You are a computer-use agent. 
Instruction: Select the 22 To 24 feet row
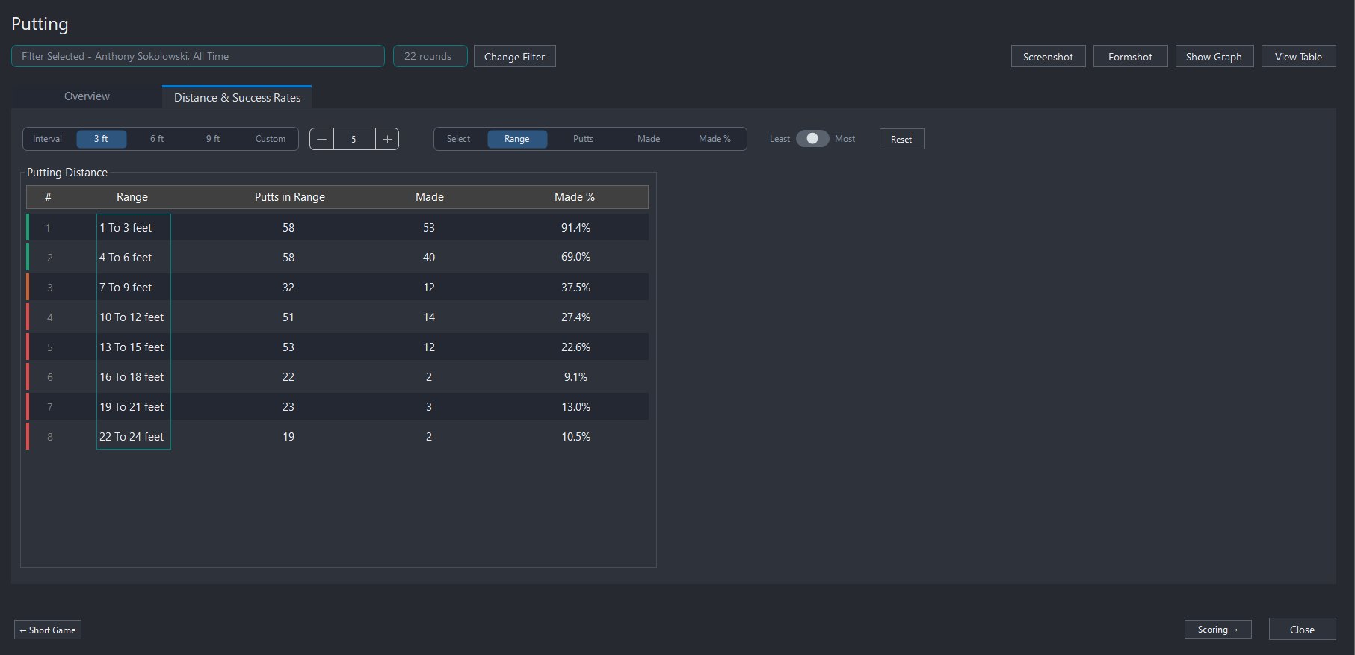[337, 436]
